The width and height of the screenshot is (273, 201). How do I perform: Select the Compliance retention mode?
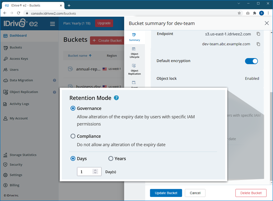73,136
